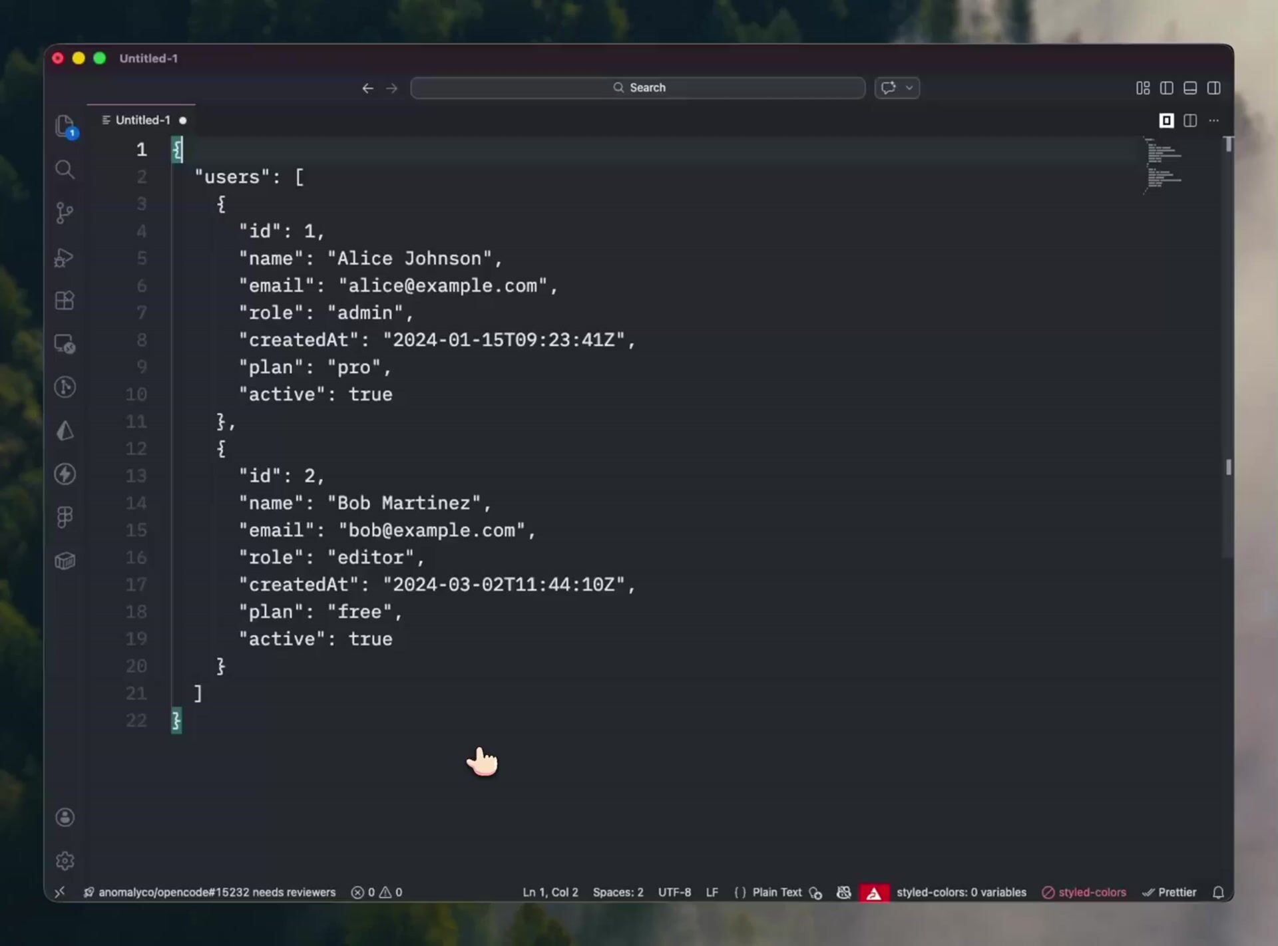The height and width of the screenshot is (946, 1278).
Task: Click the Spaces: 2 indentation setting
Action: click(x=618, y=892)
